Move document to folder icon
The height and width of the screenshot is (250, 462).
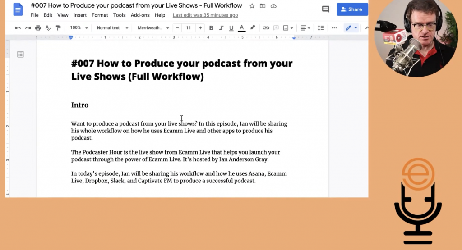click(263, 6)
